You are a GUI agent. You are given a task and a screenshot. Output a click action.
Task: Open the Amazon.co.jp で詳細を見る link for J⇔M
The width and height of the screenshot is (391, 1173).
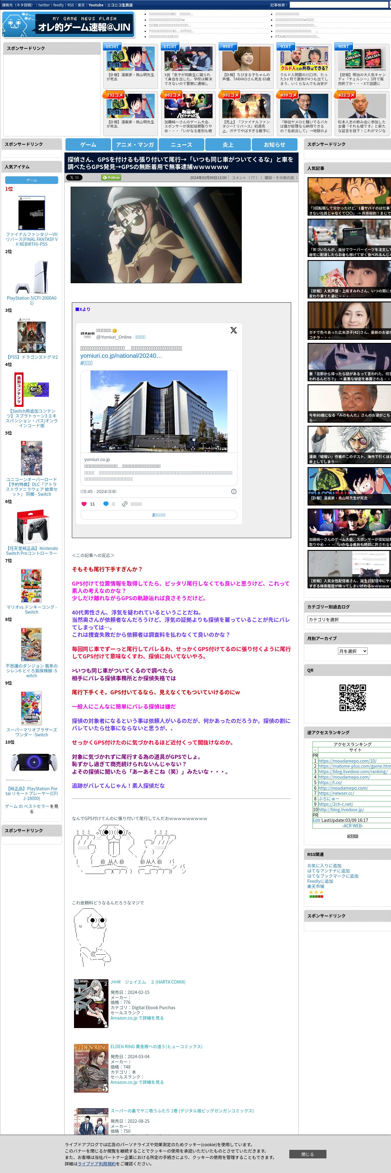137,1018
